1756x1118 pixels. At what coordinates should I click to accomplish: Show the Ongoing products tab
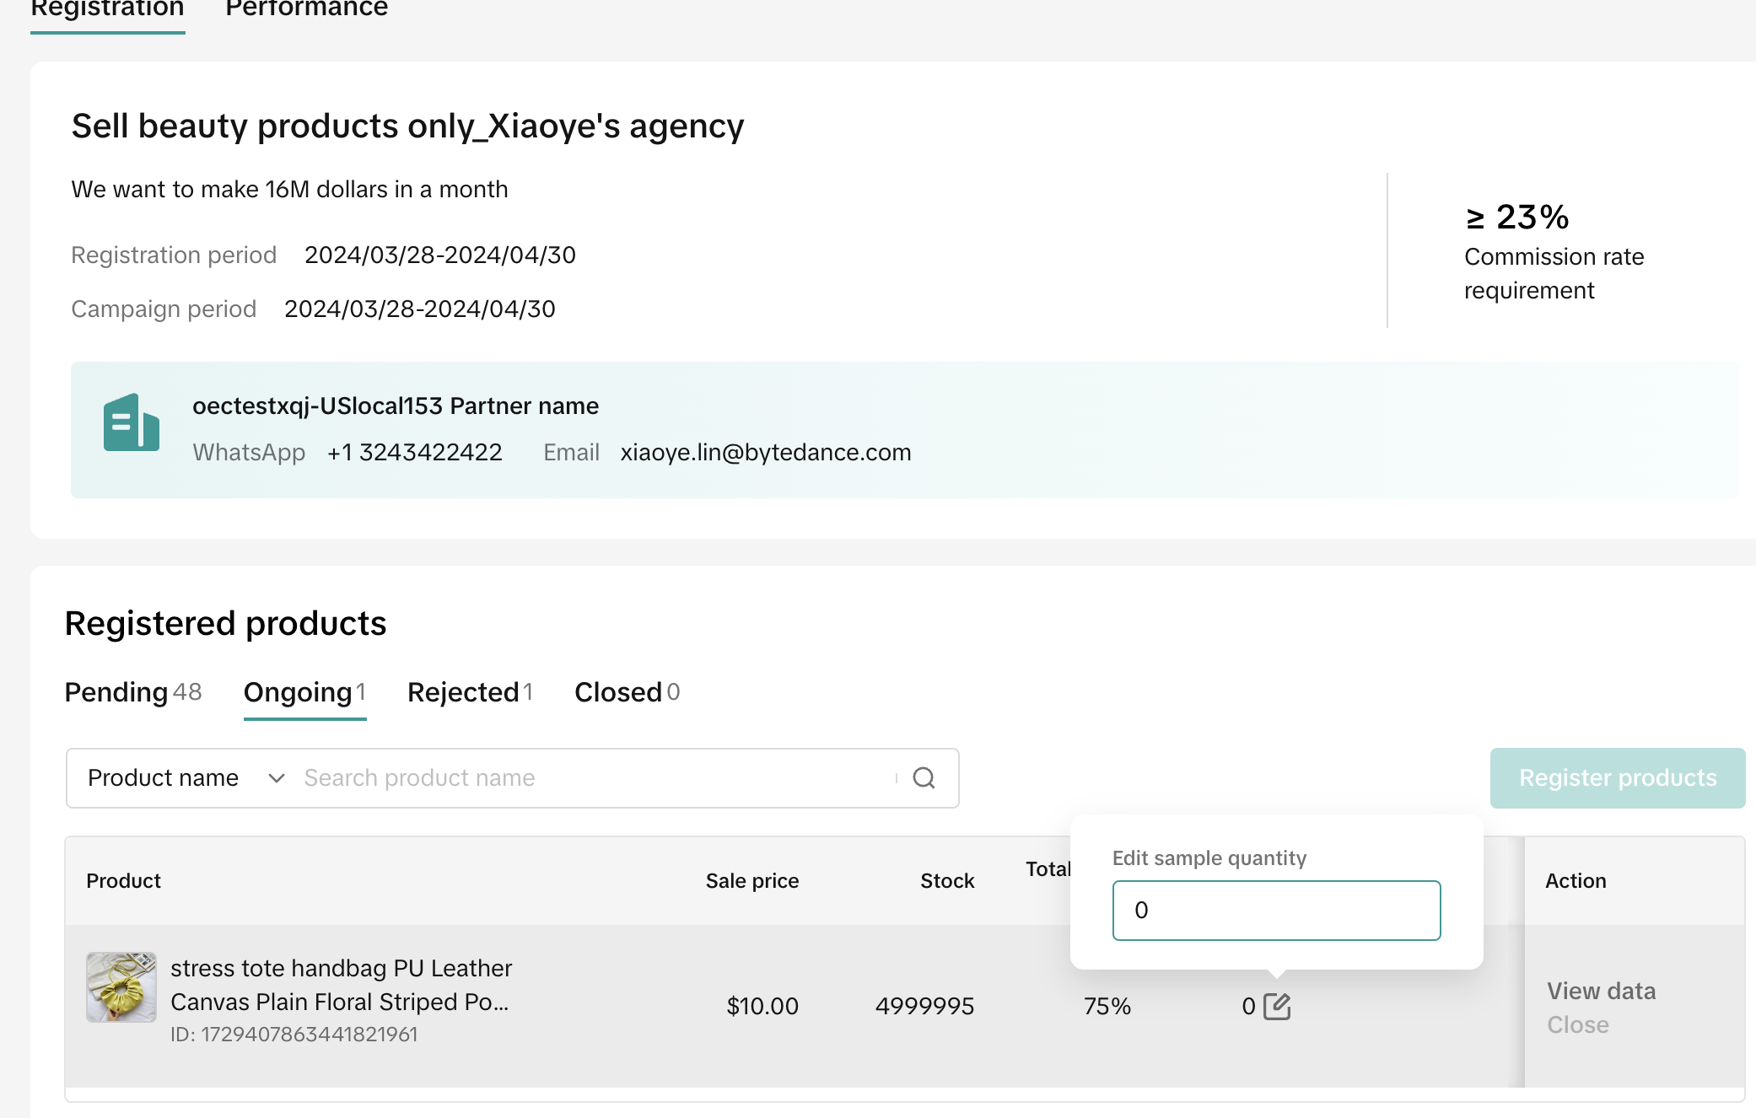pyautogui.click(x=304, y=692)
